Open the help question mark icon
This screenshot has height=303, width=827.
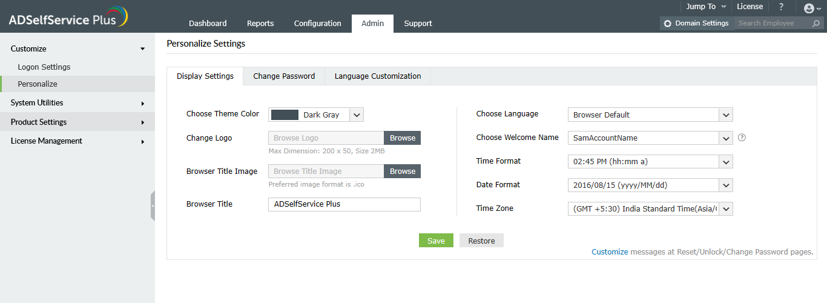(781, 7)
